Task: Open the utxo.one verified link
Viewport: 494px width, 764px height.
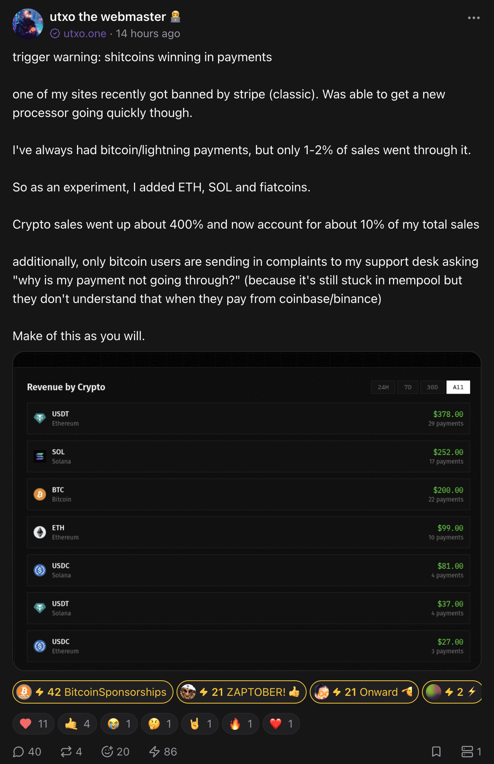Action: coord(84,34)
